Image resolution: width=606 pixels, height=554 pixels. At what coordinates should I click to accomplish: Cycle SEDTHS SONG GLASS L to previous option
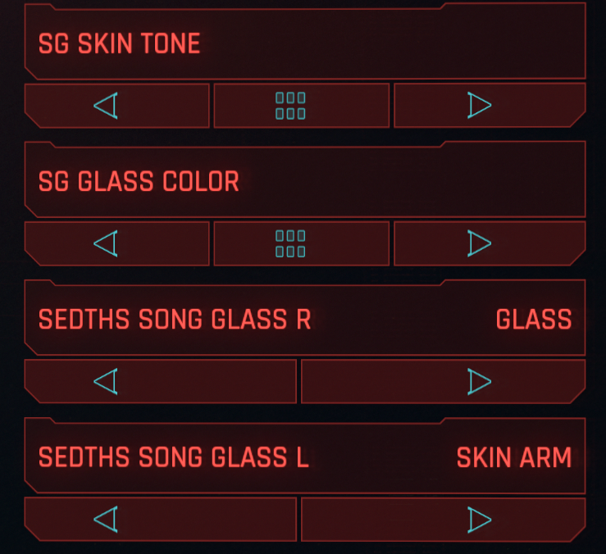[107, 519]
